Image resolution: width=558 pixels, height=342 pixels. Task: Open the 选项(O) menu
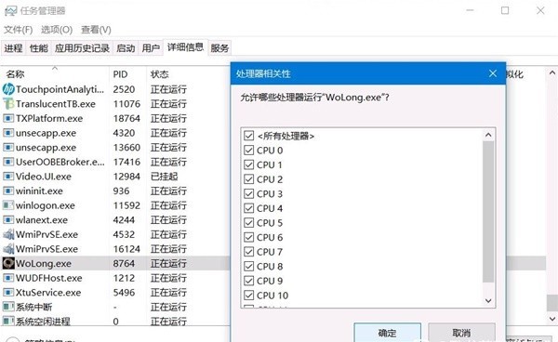click(x=57, y=30)
